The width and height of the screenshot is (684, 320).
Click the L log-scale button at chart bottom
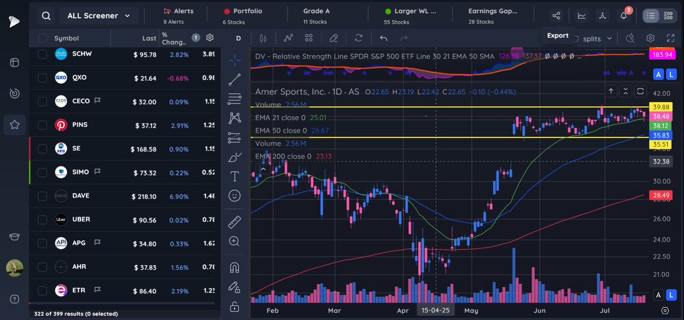(x=670, y=295)
